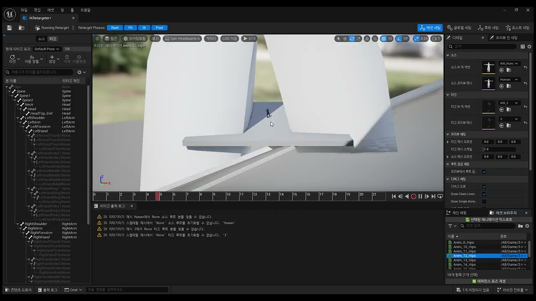
Task: Browse to target preview mesh folder icon
Action: [508, 125]
